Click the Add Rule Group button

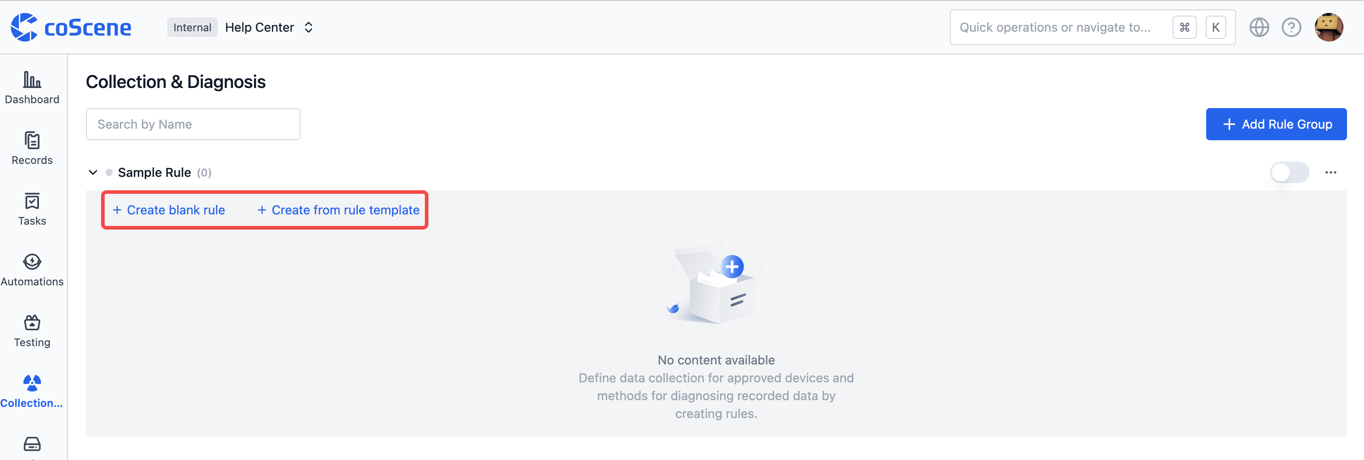pyautogui.click(x=1276, y=124)
